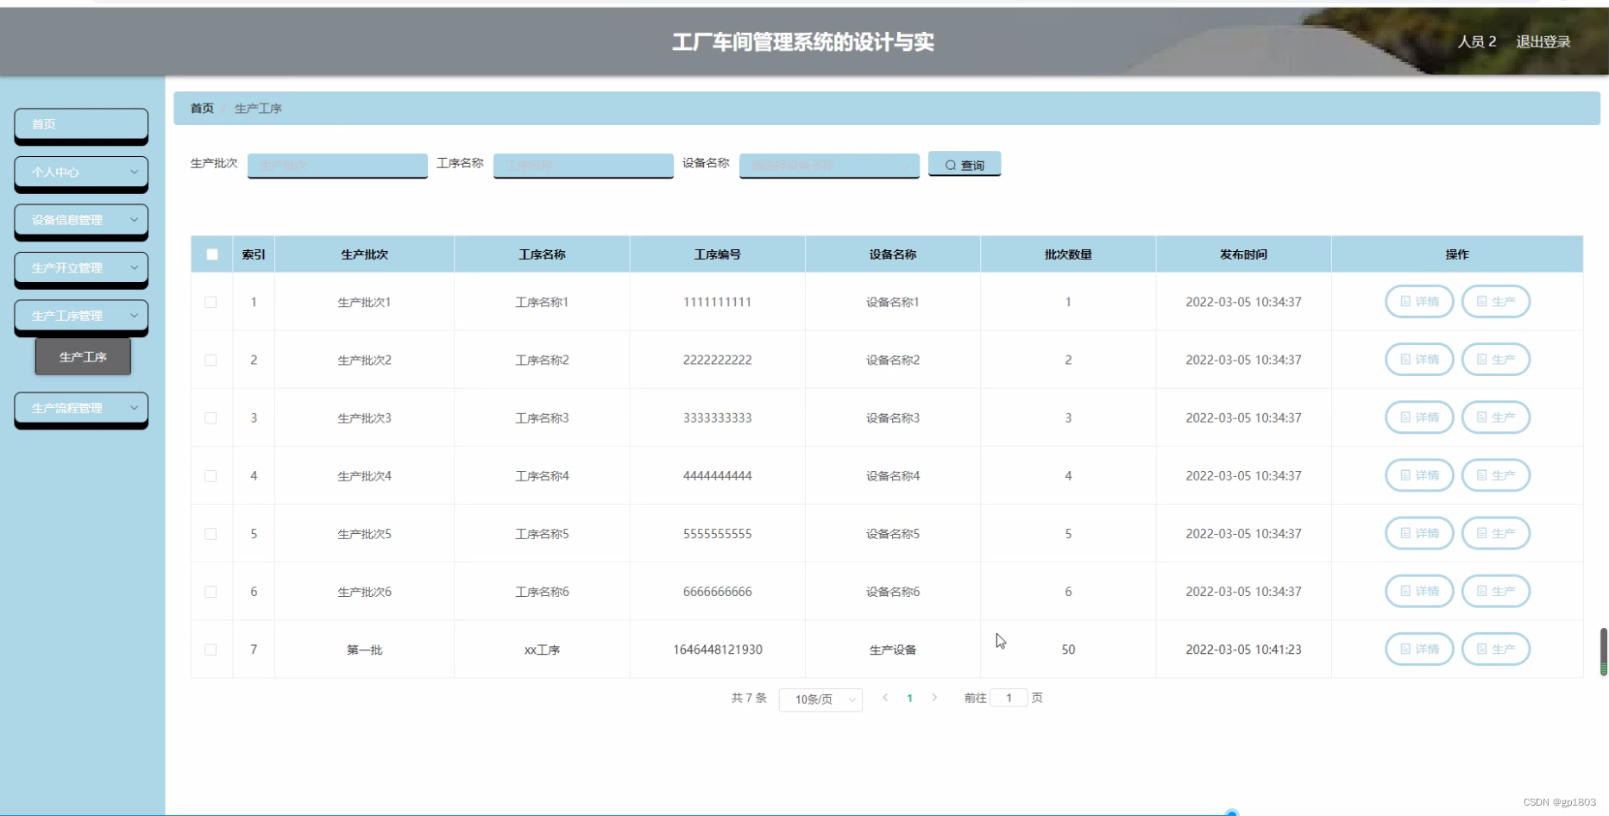Viewport: 1609px width, 816px height.
Task: Open 详情 for 第一批 record
Action: (x=1419, y=649)
